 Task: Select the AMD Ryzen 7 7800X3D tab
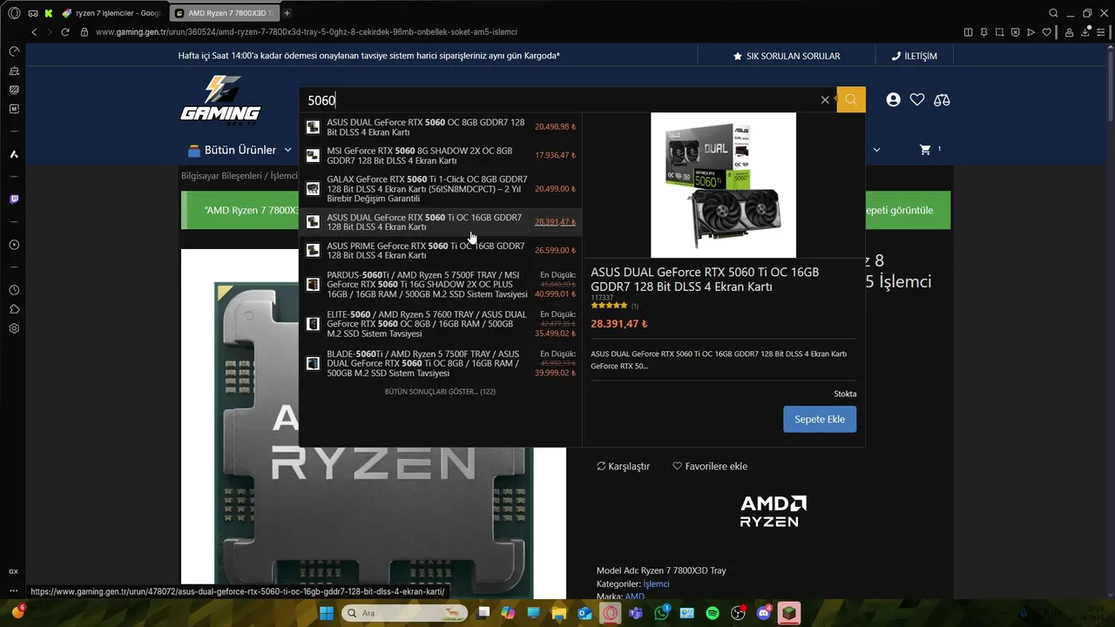point(225,13)
